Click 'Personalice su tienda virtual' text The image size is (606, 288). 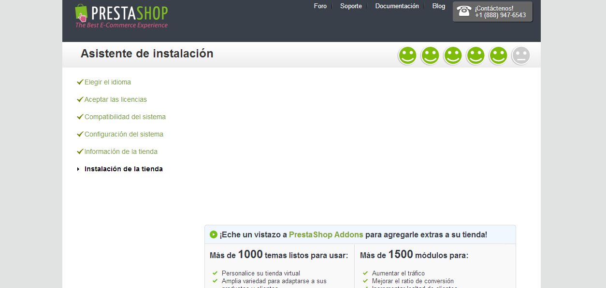(261, 273)
